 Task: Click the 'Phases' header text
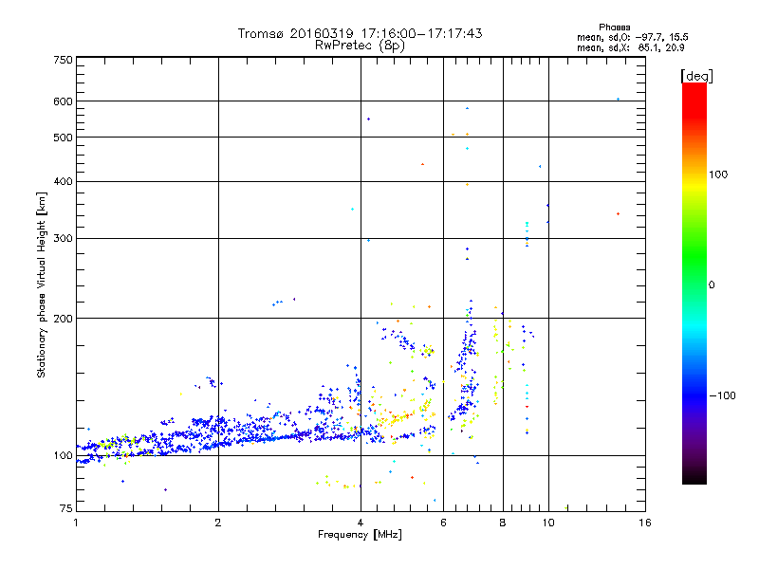(614, 28)
